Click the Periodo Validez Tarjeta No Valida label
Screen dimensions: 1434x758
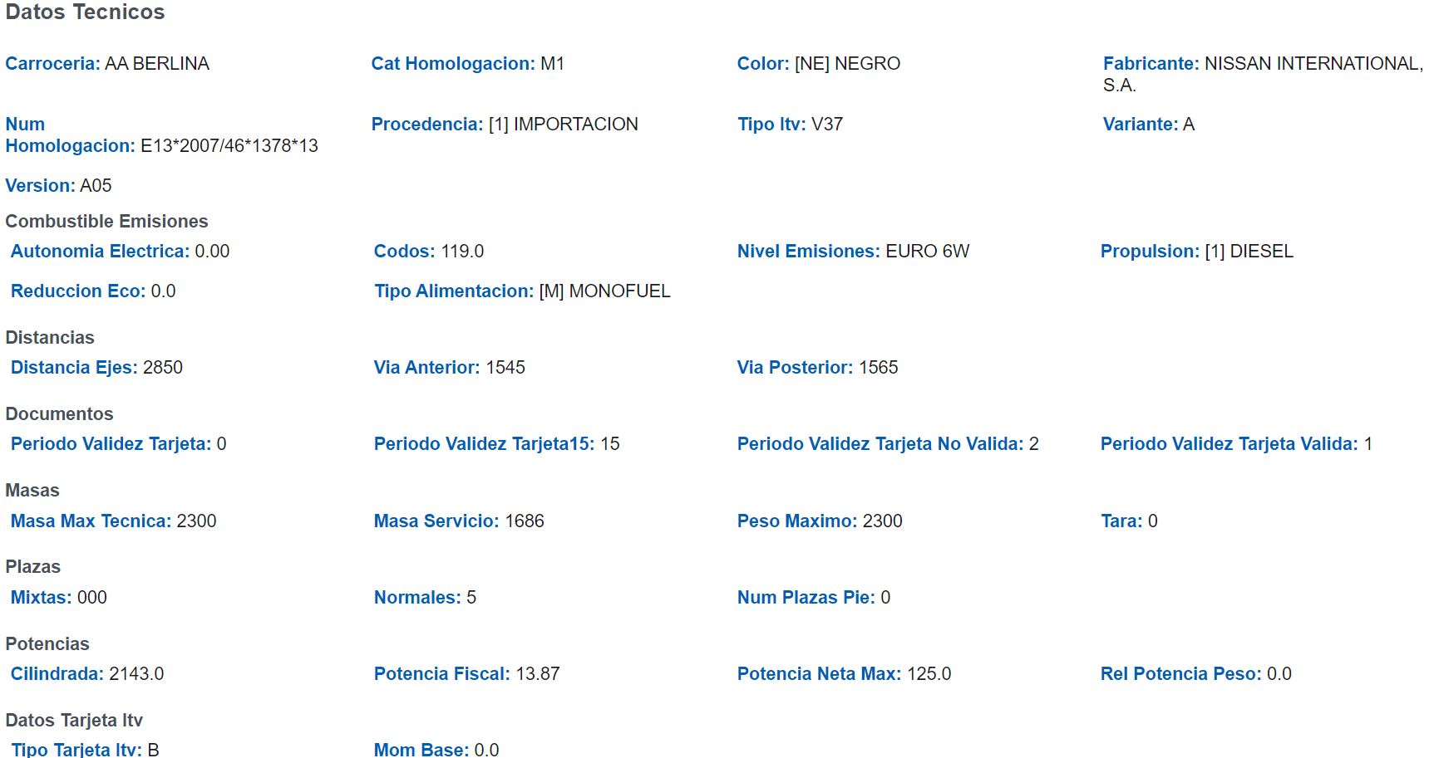coord(880,444)
